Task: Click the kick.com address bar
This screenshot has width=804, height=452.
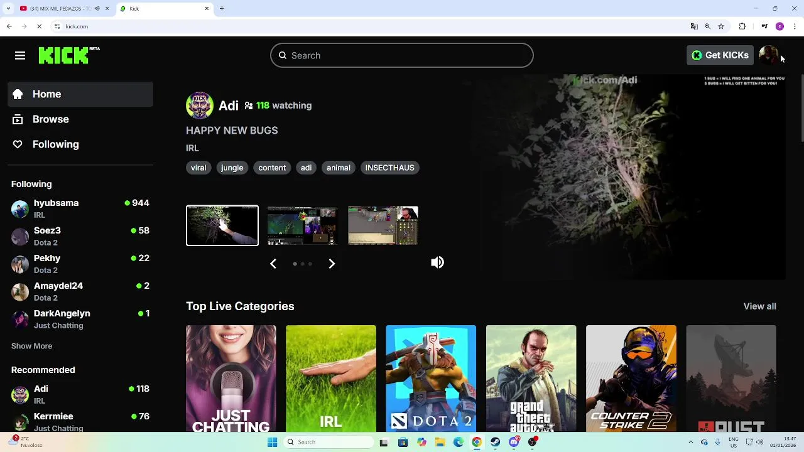Action: click(x=371, y=26)
